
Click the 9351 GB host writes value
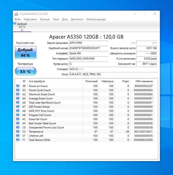(147, 48)
